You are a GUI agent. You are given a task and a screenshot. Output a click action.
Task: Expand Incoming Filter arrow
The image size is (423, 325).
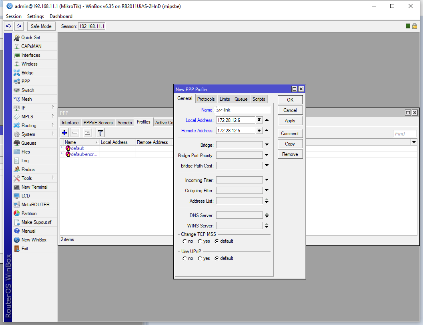267,180
